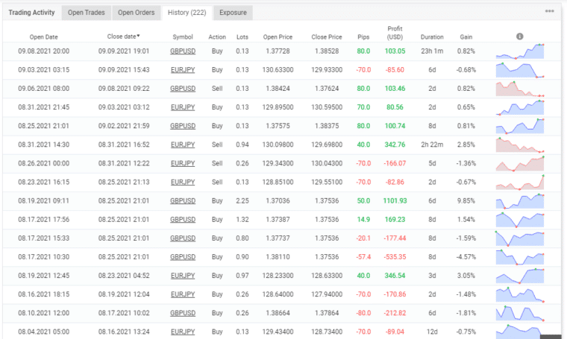Open the three-dots options menu
This screenshot has height=339, width=567.
tap(549, 12)
